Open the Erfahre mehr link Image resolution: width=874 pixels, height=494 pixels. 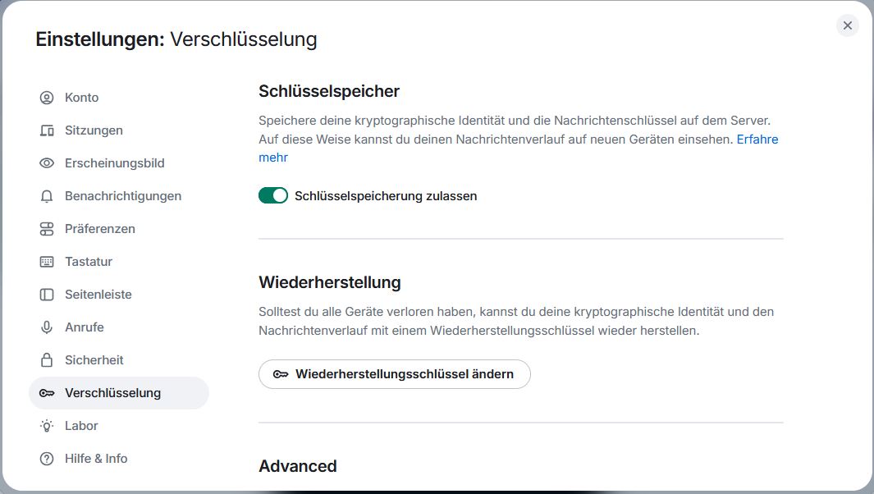coord(757,140)
